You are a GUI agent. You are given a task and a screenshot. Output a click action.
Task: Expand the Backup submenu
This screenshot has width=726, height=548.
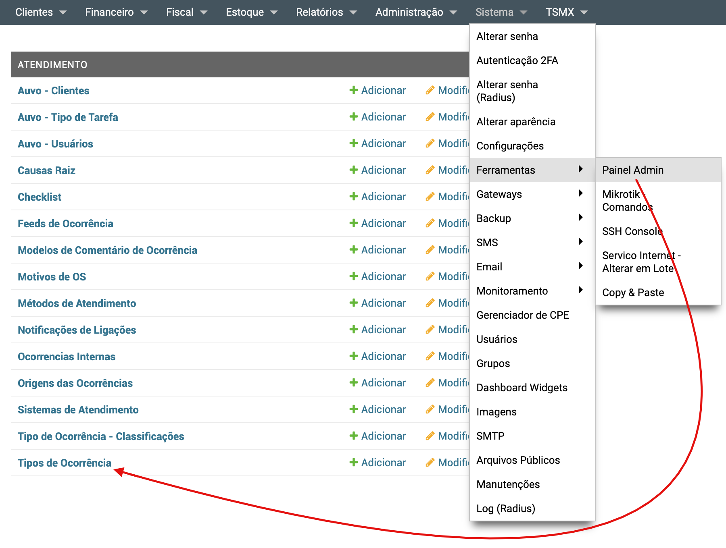pos(580,218)
